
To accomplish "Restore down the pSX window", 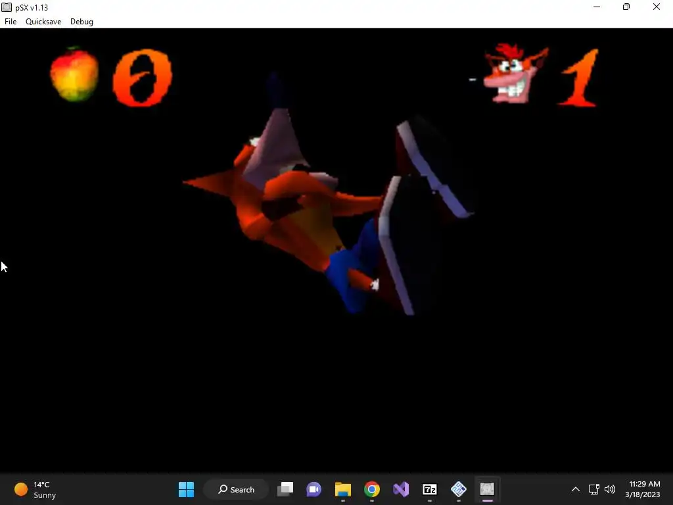I will click(626, 7).
